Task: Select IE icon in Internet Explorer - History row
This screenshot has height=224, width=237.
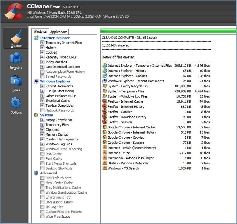Action: (x=105, y=71)
